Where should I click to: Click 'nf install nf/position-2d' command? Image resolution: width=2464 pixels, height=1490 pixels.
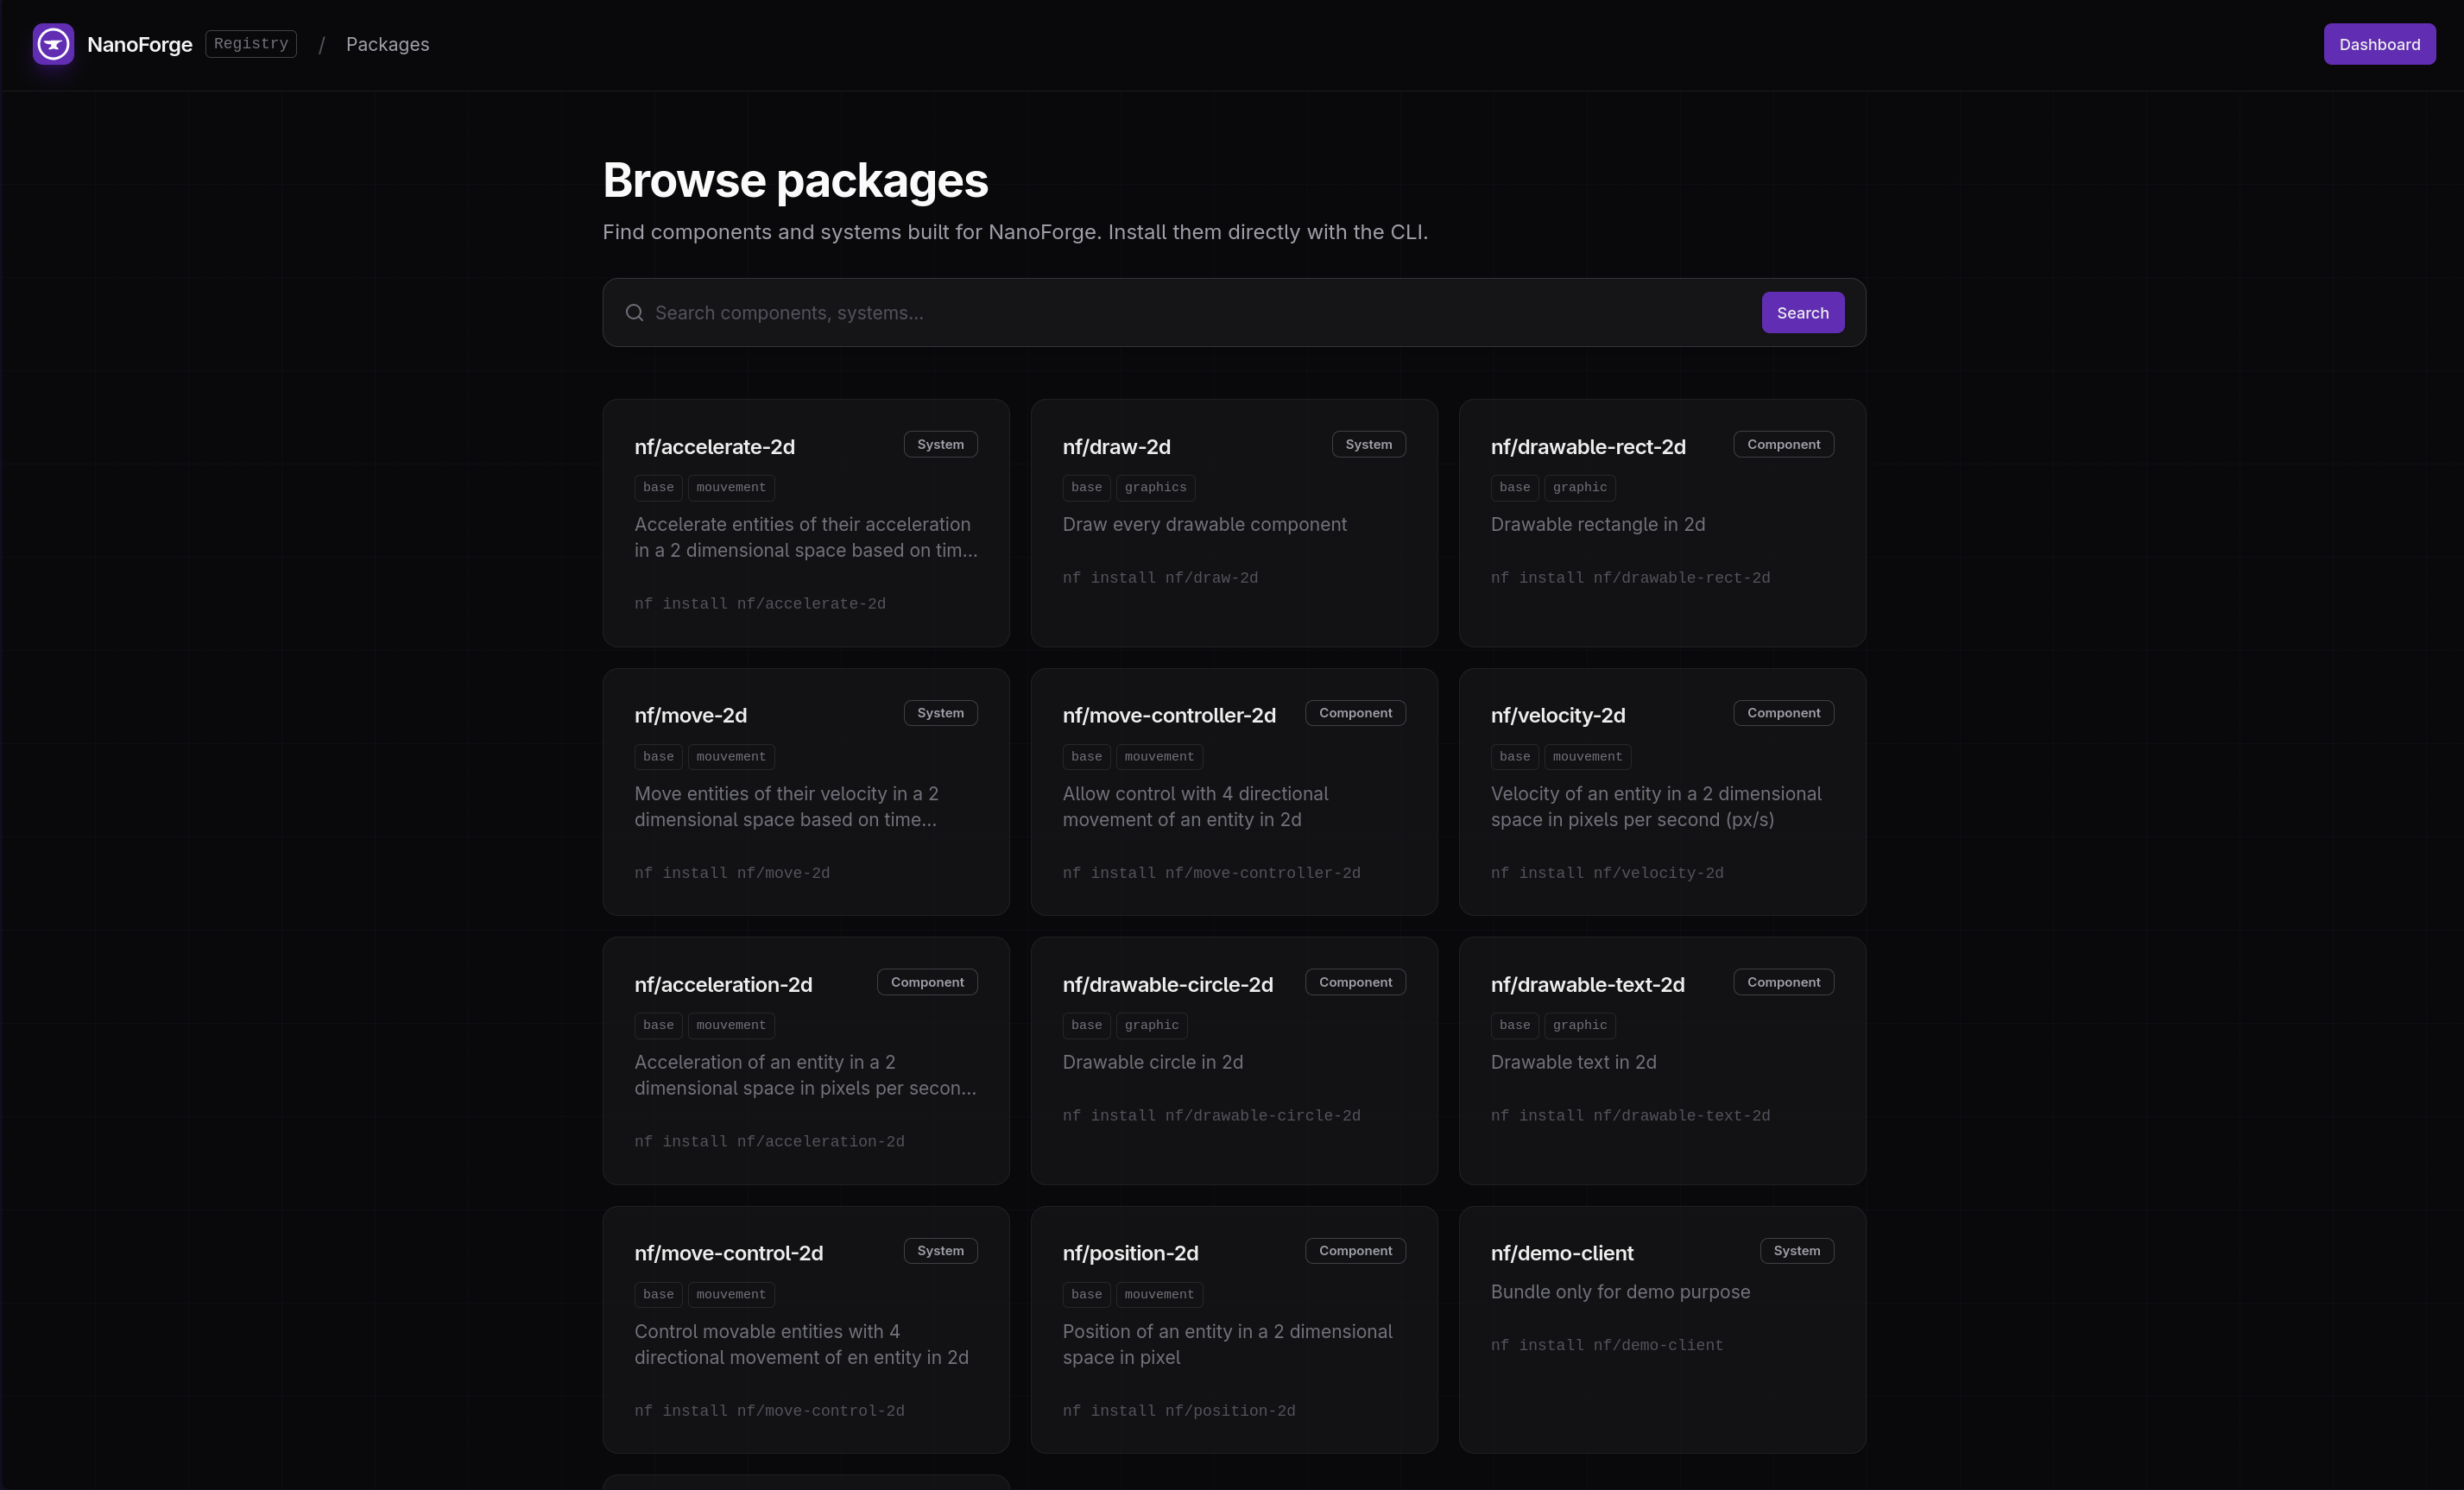(1178, 1411)
